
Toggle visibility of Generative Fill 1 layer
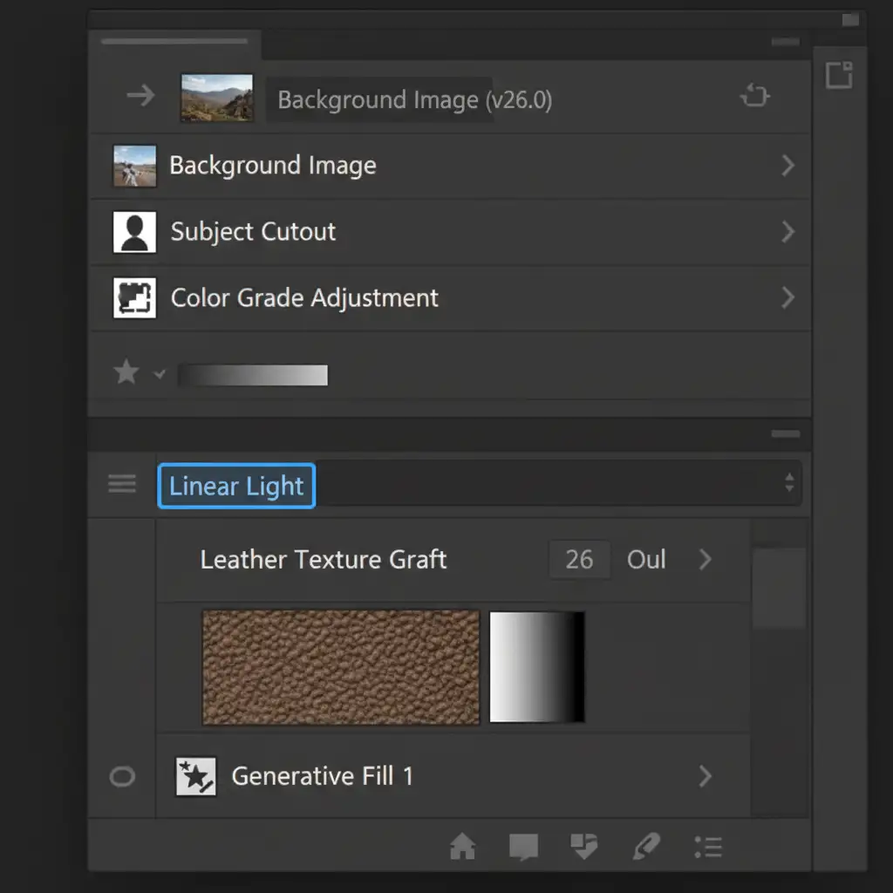122,776
